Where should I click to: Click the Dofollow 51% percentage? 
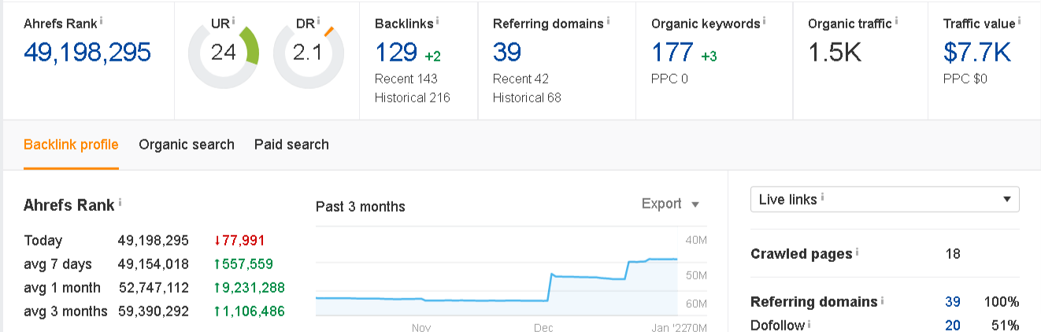point(1004,326)
